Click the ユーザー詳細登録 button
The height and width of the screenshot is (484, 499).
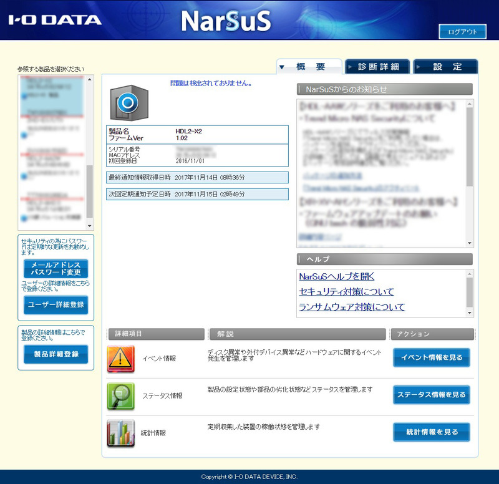coord(56,305)
